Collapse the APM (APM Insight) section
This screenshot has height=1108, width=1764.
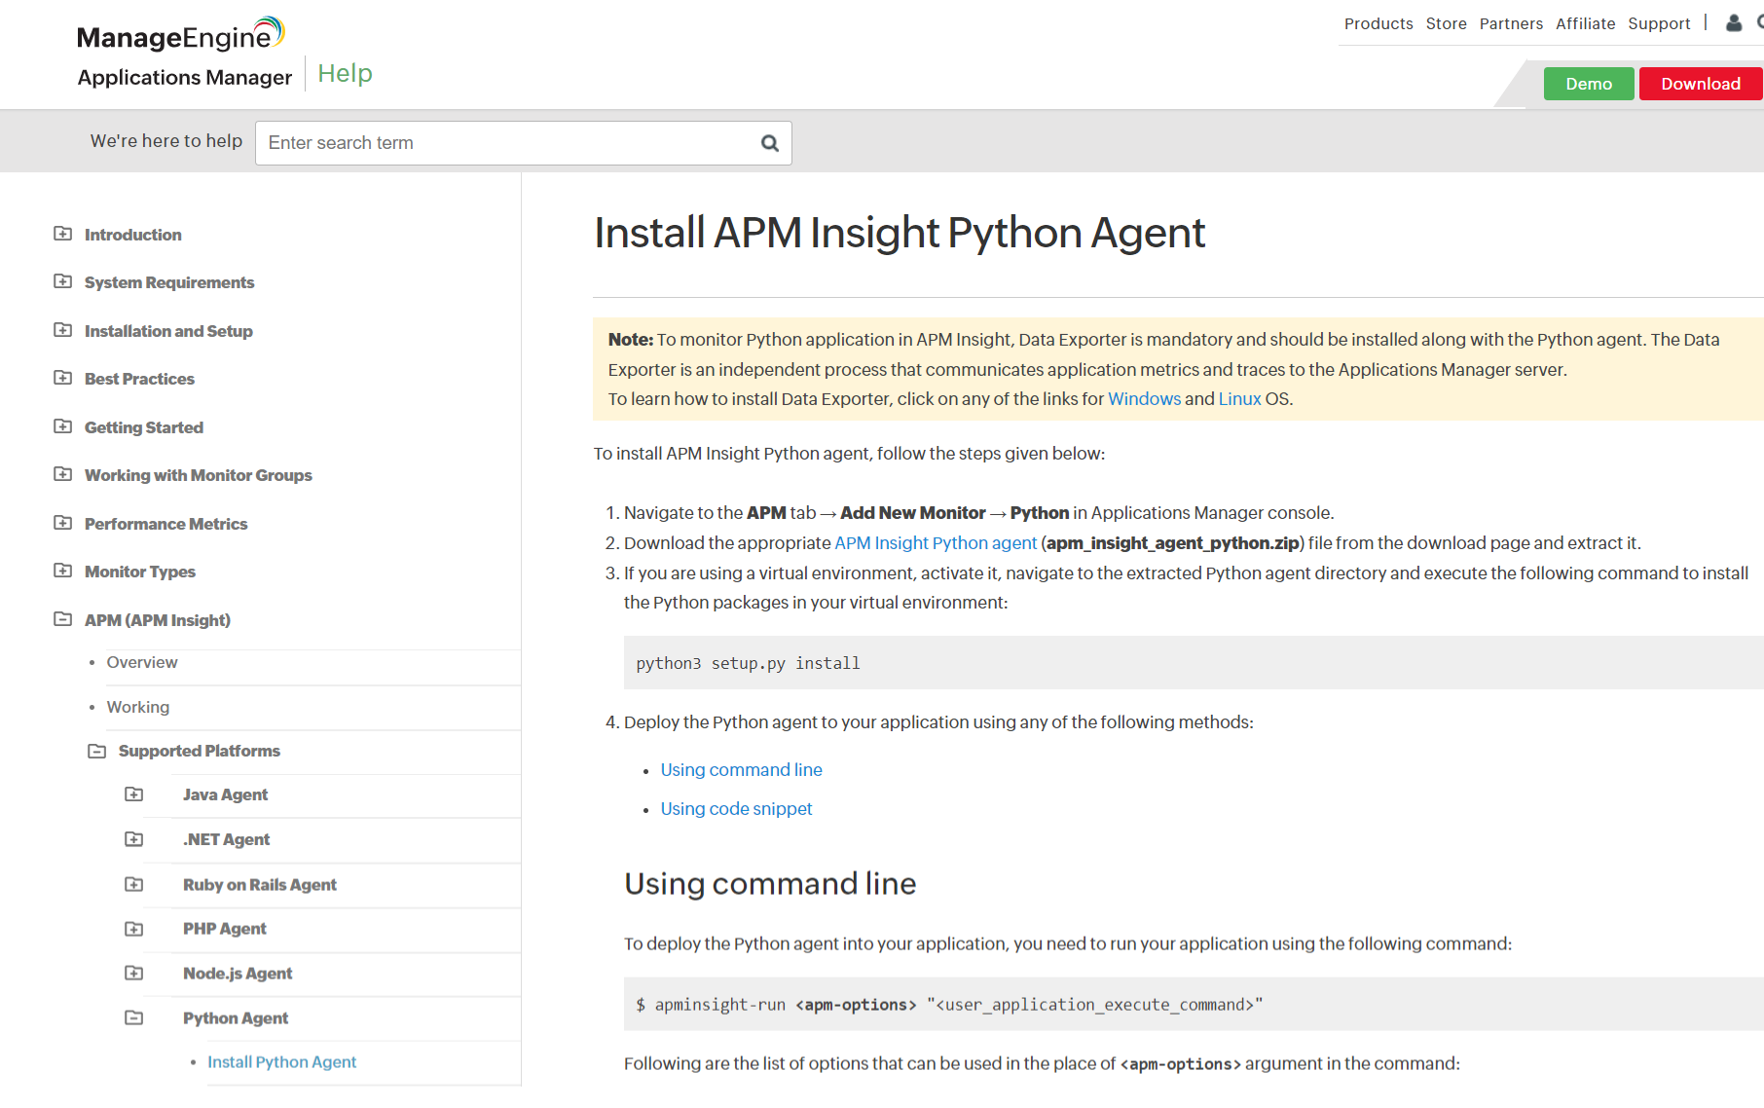pos(63,619)
